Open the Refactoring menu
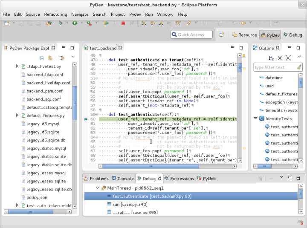This screenshot has width=307, height=228. [x=55, y=14]
